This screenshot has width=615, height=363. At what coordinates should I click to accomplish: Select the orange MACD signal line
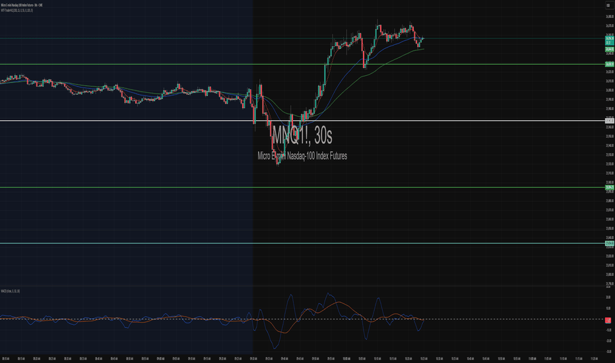[339, 302]
